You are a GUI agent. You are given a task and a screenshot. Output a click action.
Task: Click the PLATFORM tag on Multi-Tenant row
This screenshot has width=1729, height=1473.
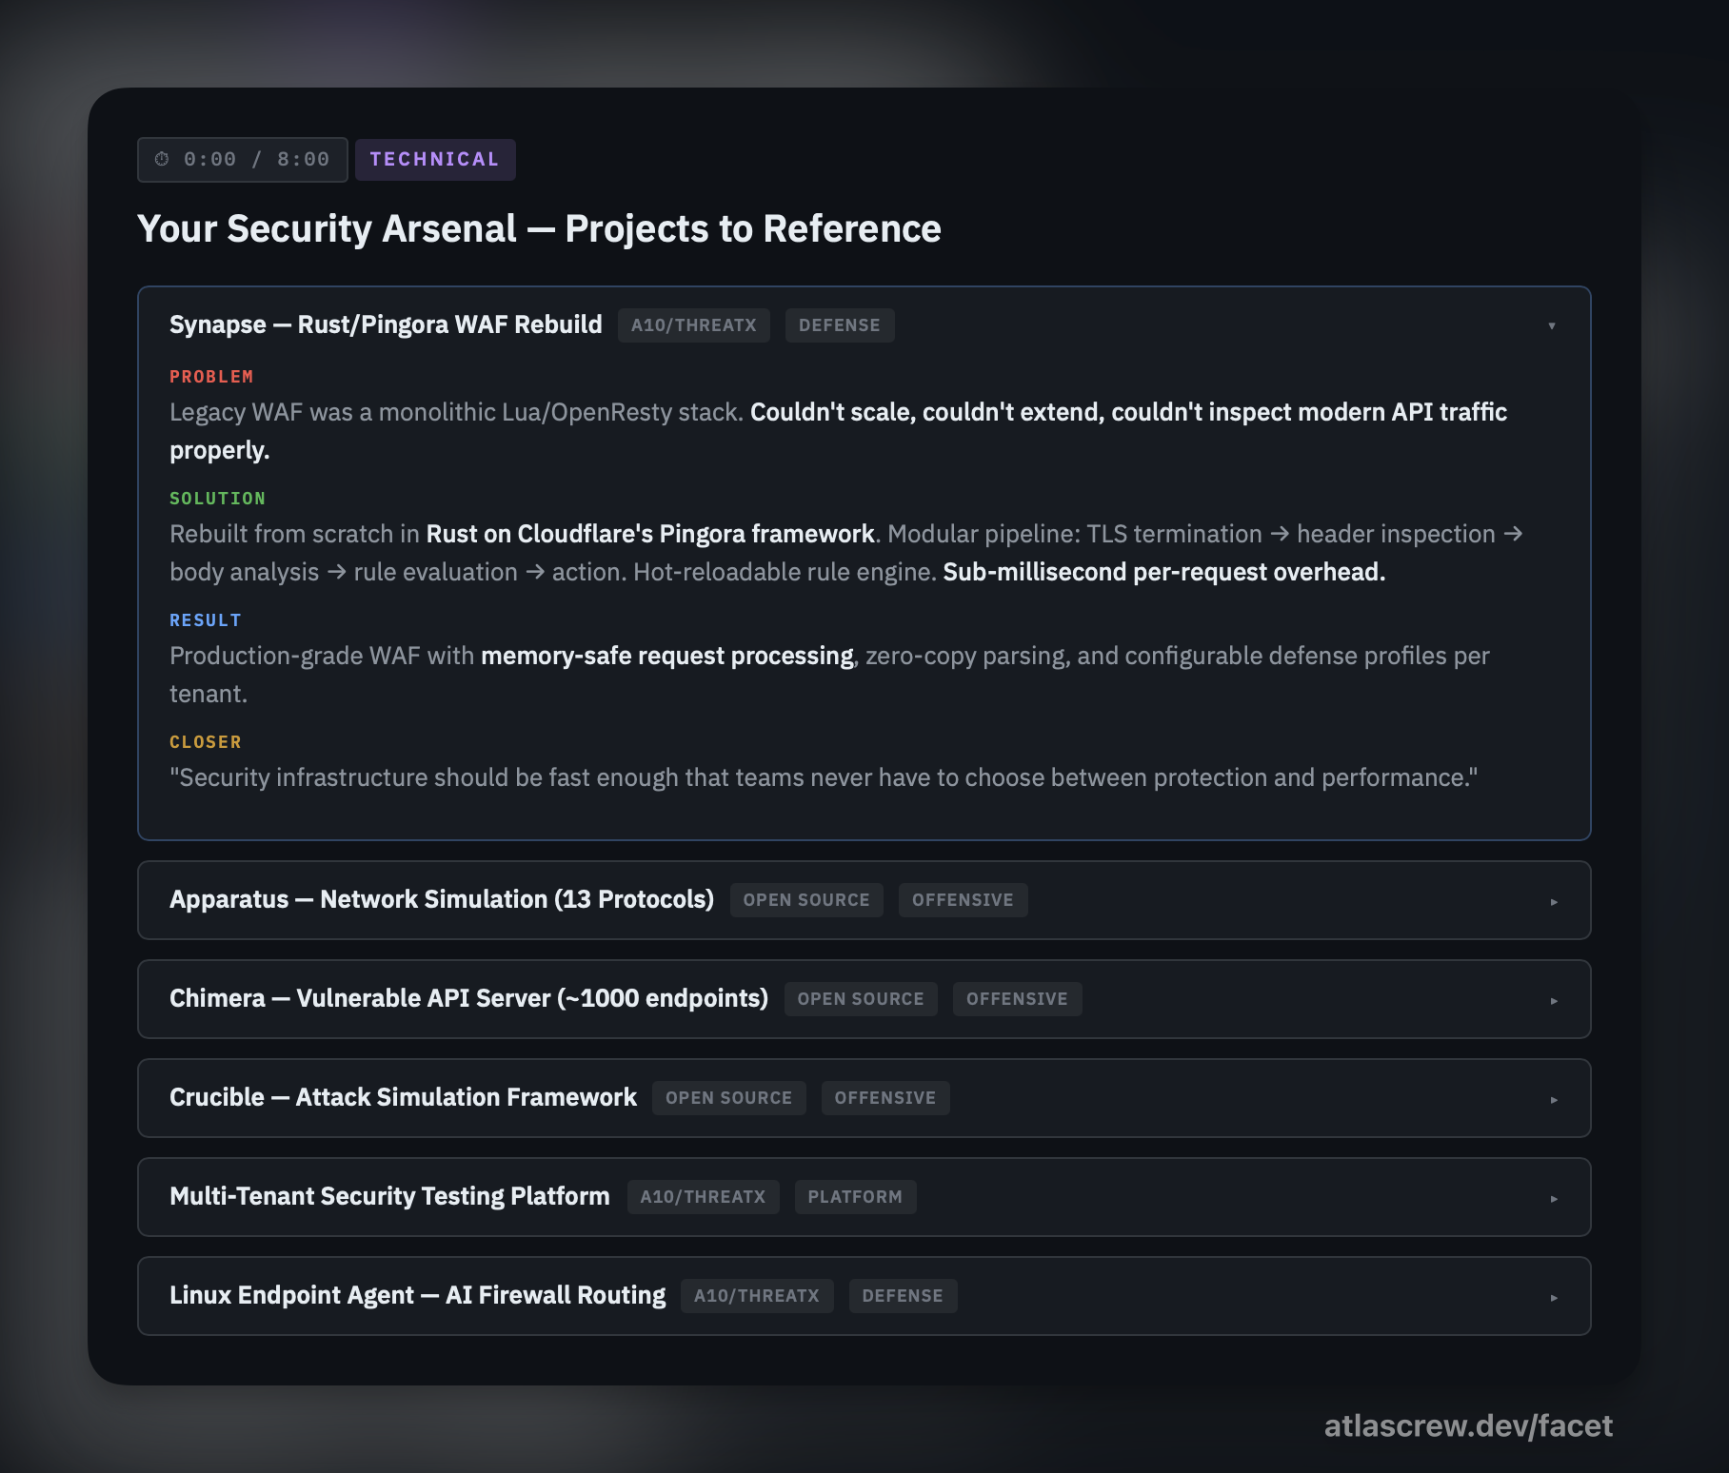854,1197
